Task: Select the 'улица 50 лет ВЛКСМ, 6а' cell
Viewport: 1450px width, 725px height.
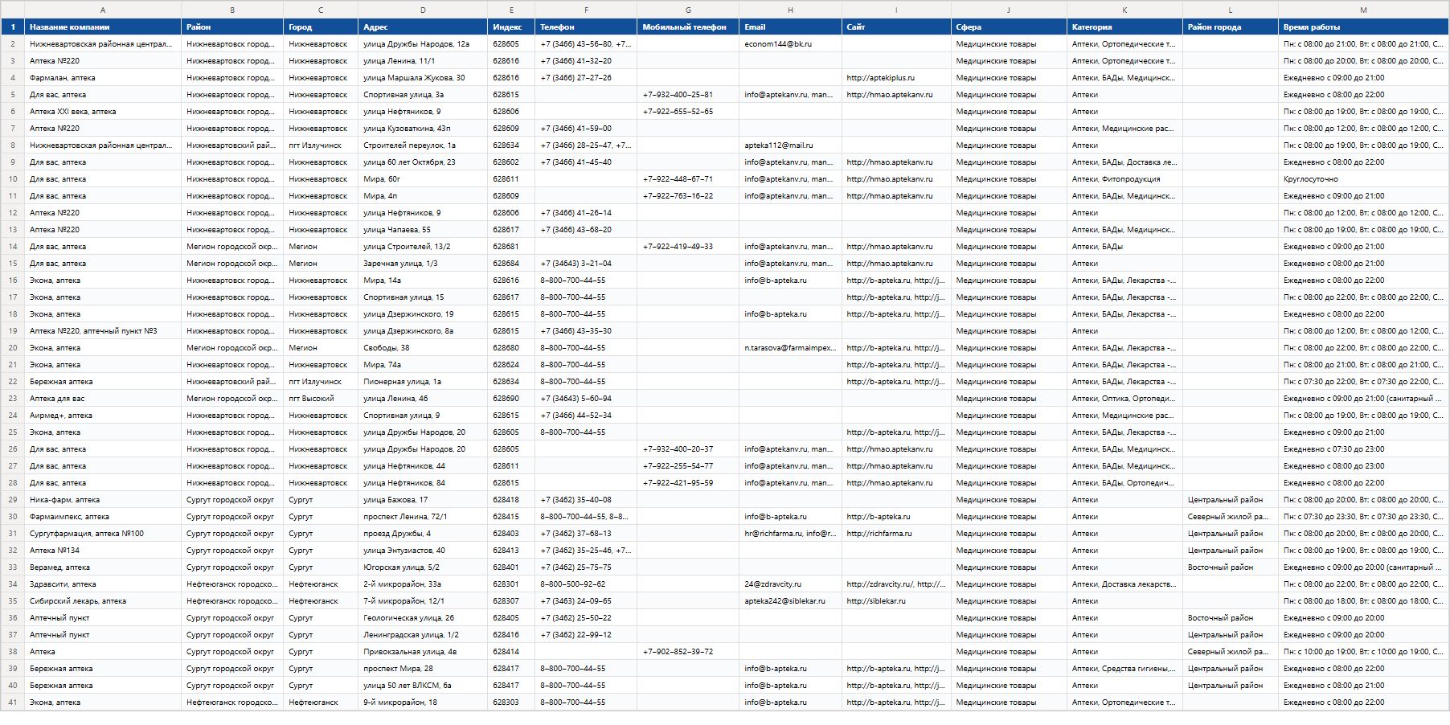Action: [423, 686]
